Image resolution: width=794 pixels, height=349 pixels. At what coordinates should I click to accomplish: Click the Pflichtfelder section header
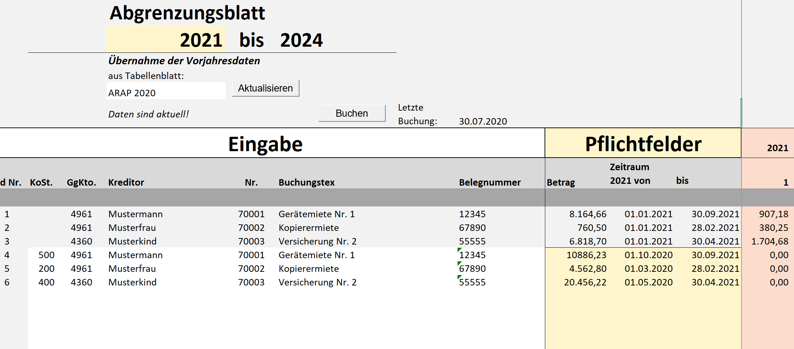point(643,144)
